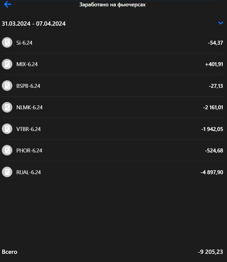Click the PHOR-6.24 text label
This screenshot has width=227, height=262.
coord(29,151)
